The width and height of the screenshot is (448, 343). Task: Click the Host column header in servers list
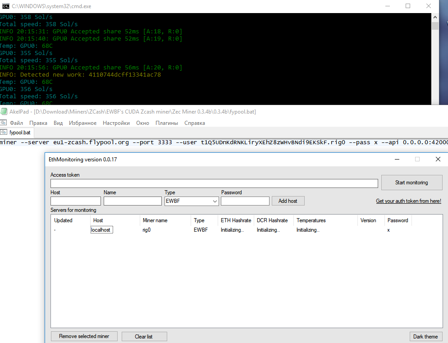coord(115,220)
